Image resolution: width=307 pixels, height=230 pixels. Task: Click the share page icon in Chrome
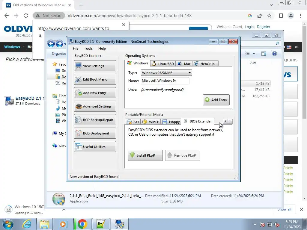[260, 16]
